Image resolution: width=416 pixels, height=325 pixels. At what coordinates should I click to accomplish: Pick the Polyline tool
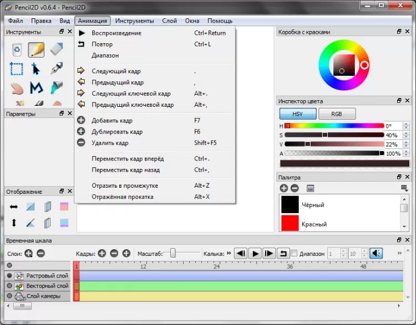37,87
